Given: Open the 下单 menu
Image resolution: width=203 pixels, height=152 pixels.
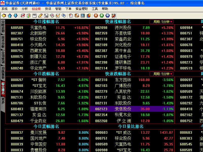Looking at the screenshot, I should point(68,9).
